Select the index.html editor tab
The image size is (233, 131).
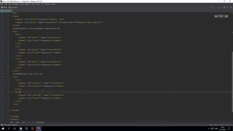point(6,11)
